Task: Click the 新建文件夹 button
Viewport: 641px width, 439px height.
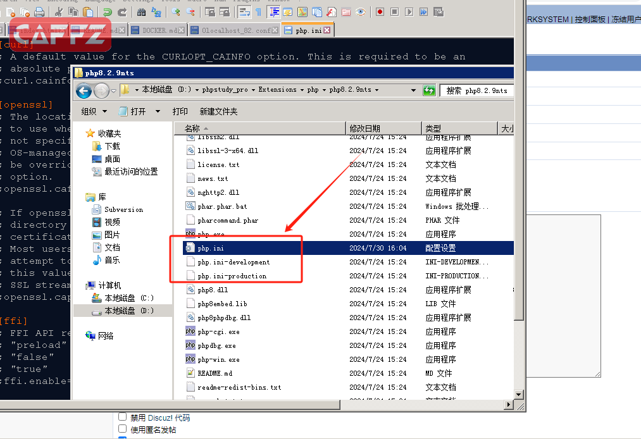Action: pyautogui.click(x=218, y=111)
